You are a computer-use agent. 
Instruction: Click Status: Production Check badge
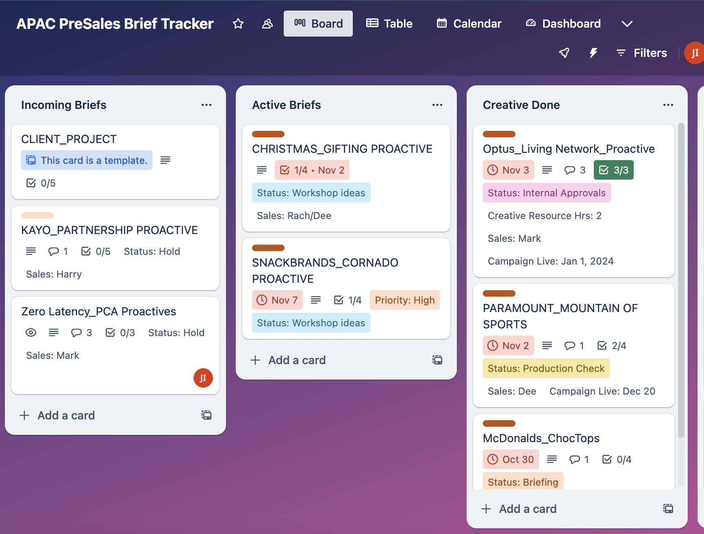click(x=546, y=368)
